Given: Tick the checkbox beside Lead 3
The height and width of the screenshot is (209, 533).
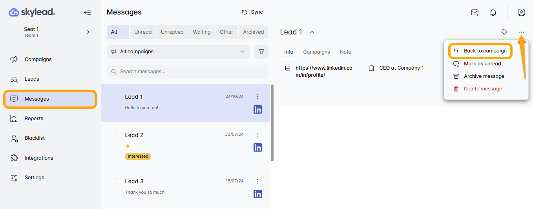Looking at the screenshot, I should tap(114, 181).
